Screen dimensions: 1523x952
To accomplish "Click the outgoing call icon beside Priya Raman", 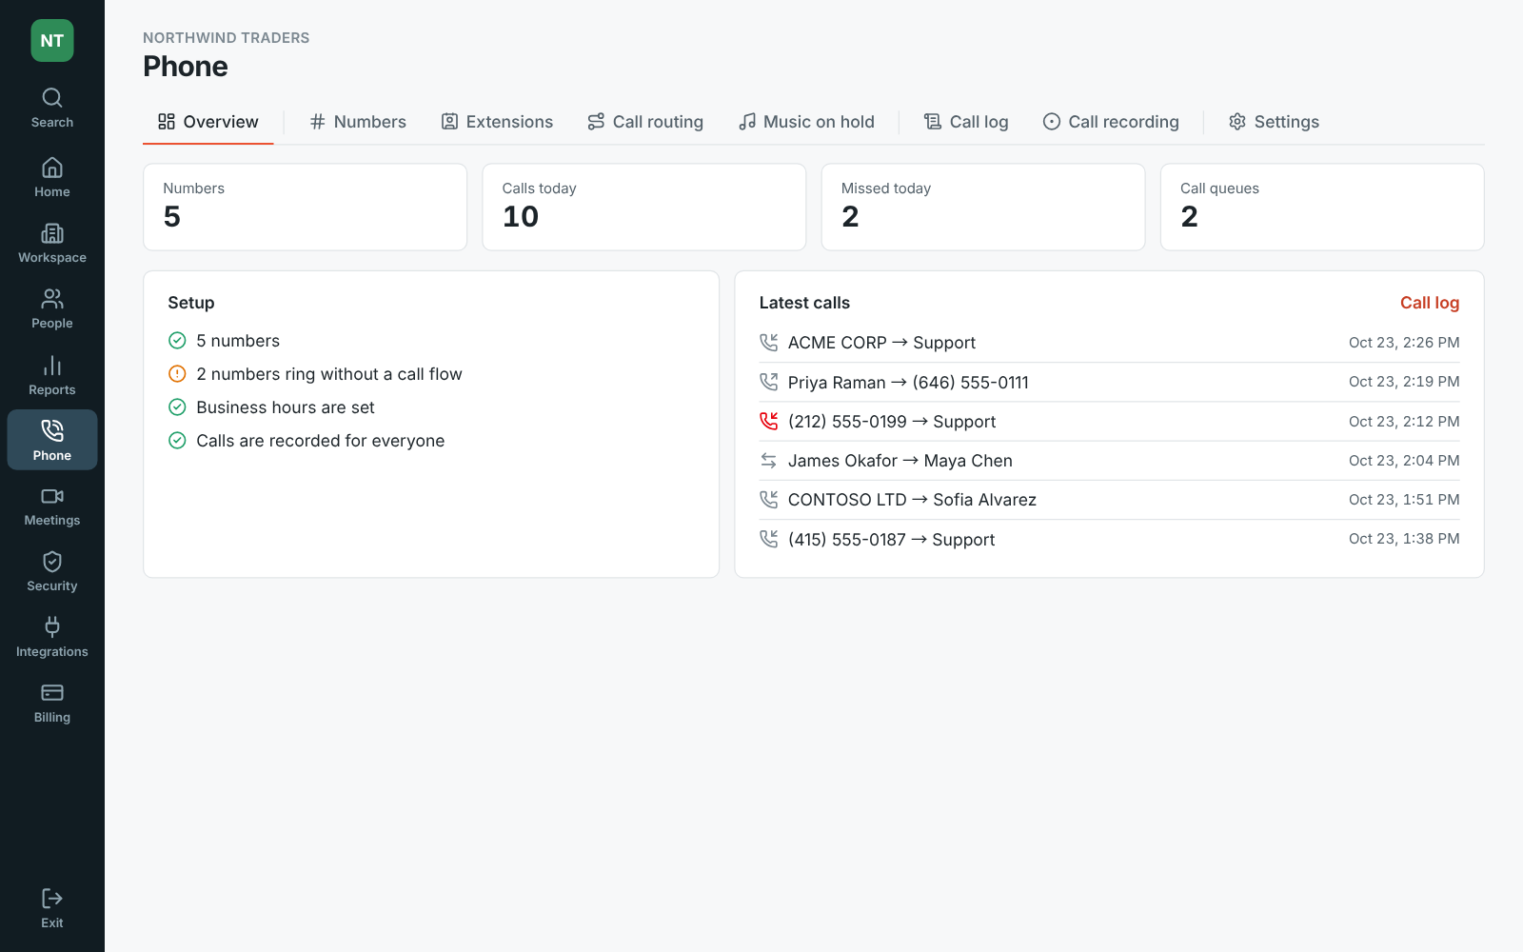I will pos(769,382).
